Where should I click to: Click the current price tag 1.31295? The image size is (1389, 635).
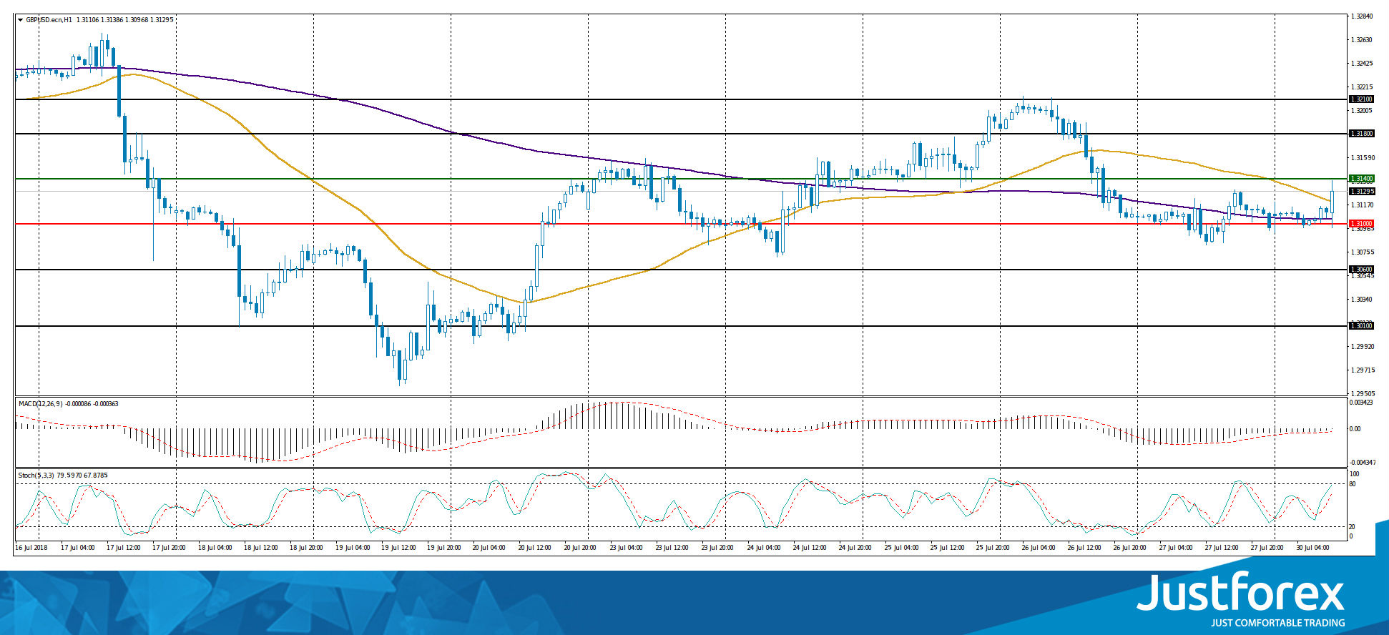(x=1360, y=192)
